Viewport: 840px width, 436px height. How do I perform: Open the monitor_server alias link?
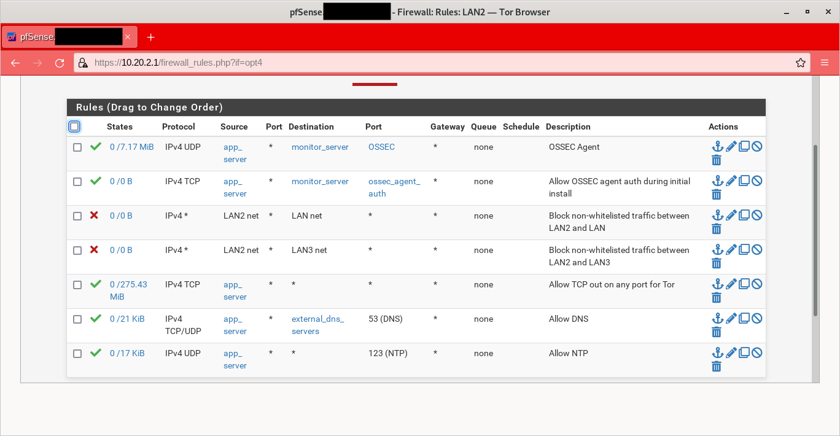click(319, 147)
